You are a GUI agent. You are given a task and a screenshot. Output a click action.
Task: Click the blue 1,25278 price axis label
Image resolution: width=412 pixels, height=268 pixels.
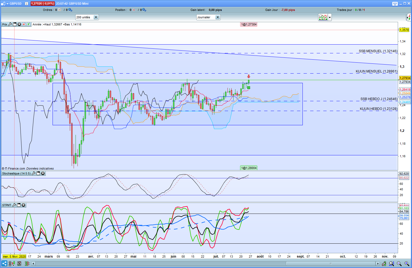tap(405, 97)
